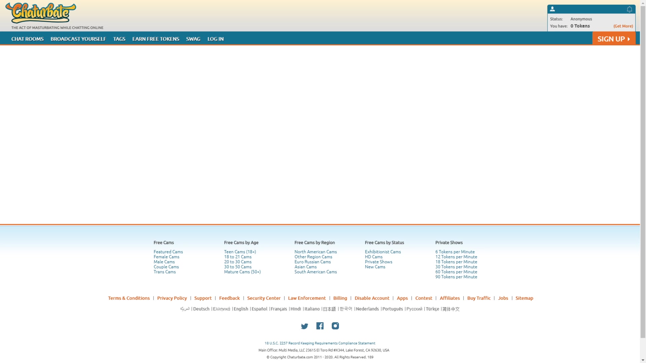This screenshot has width=646, height=363.
Task: Open the LOG IN page
Action: [x=215, y=39]
